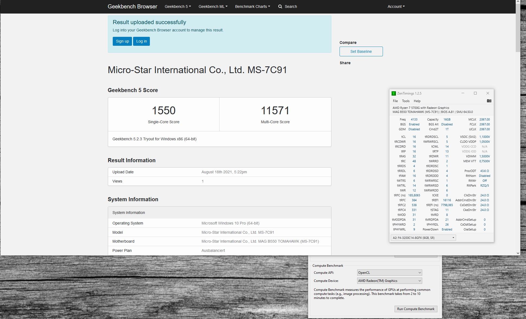
Task: Click the PowerDown value Enabled
Action: tap(447, 229)
